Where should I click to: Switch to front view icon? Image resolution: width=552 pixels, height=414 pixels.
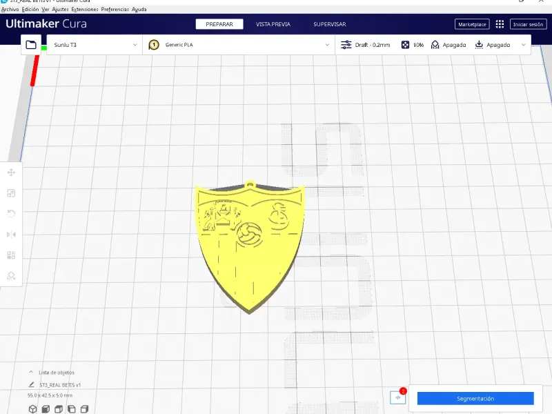46,409
